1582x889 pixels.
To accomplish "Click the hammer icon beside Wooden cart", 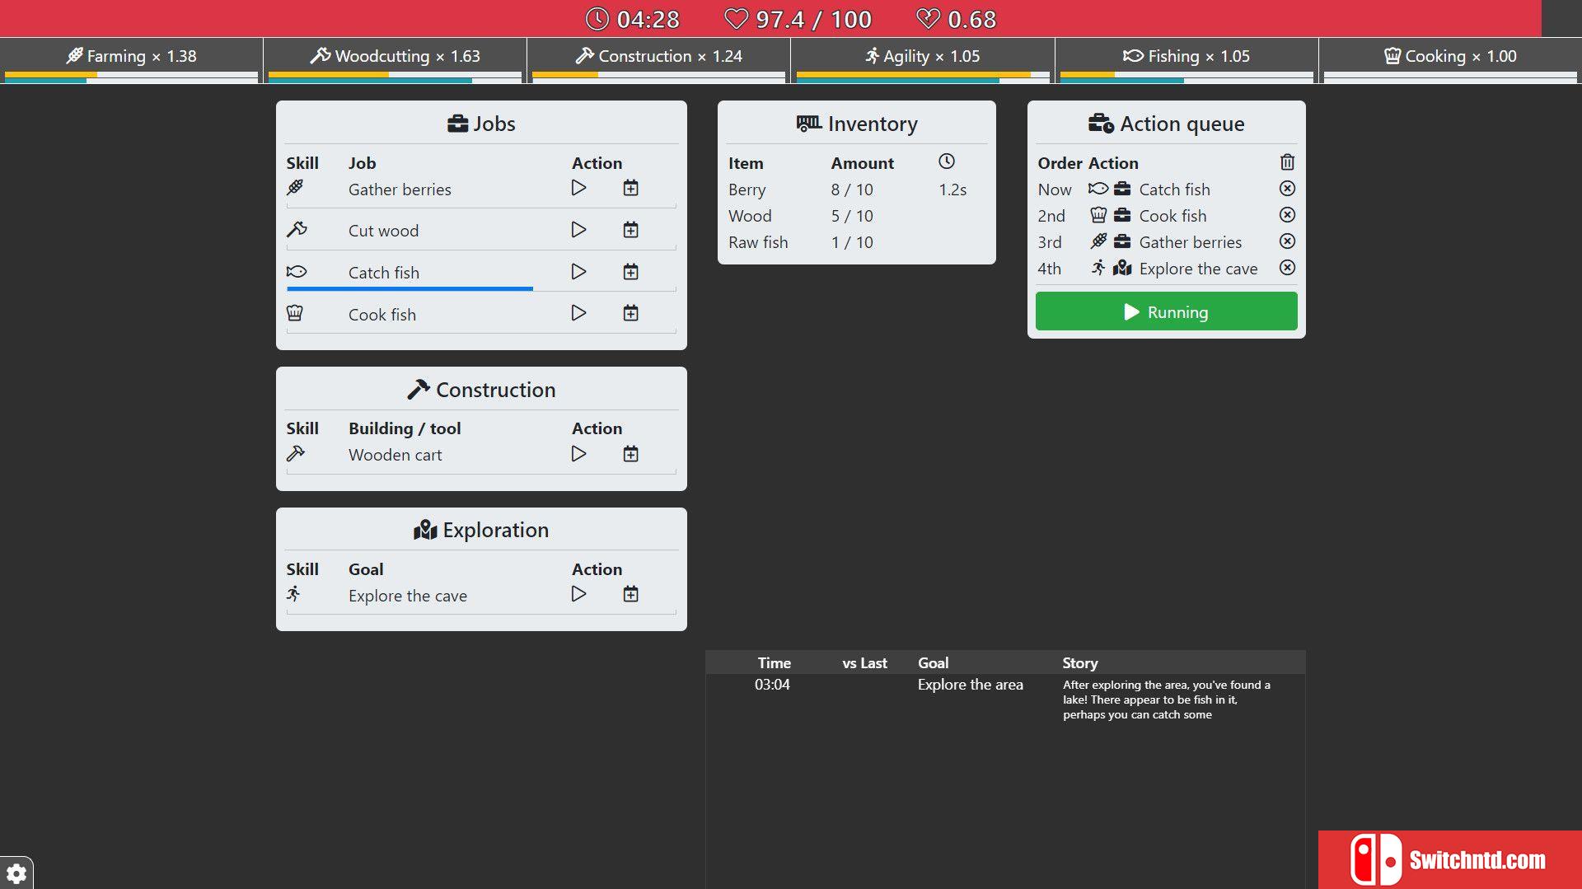I will tap(296, 454).
